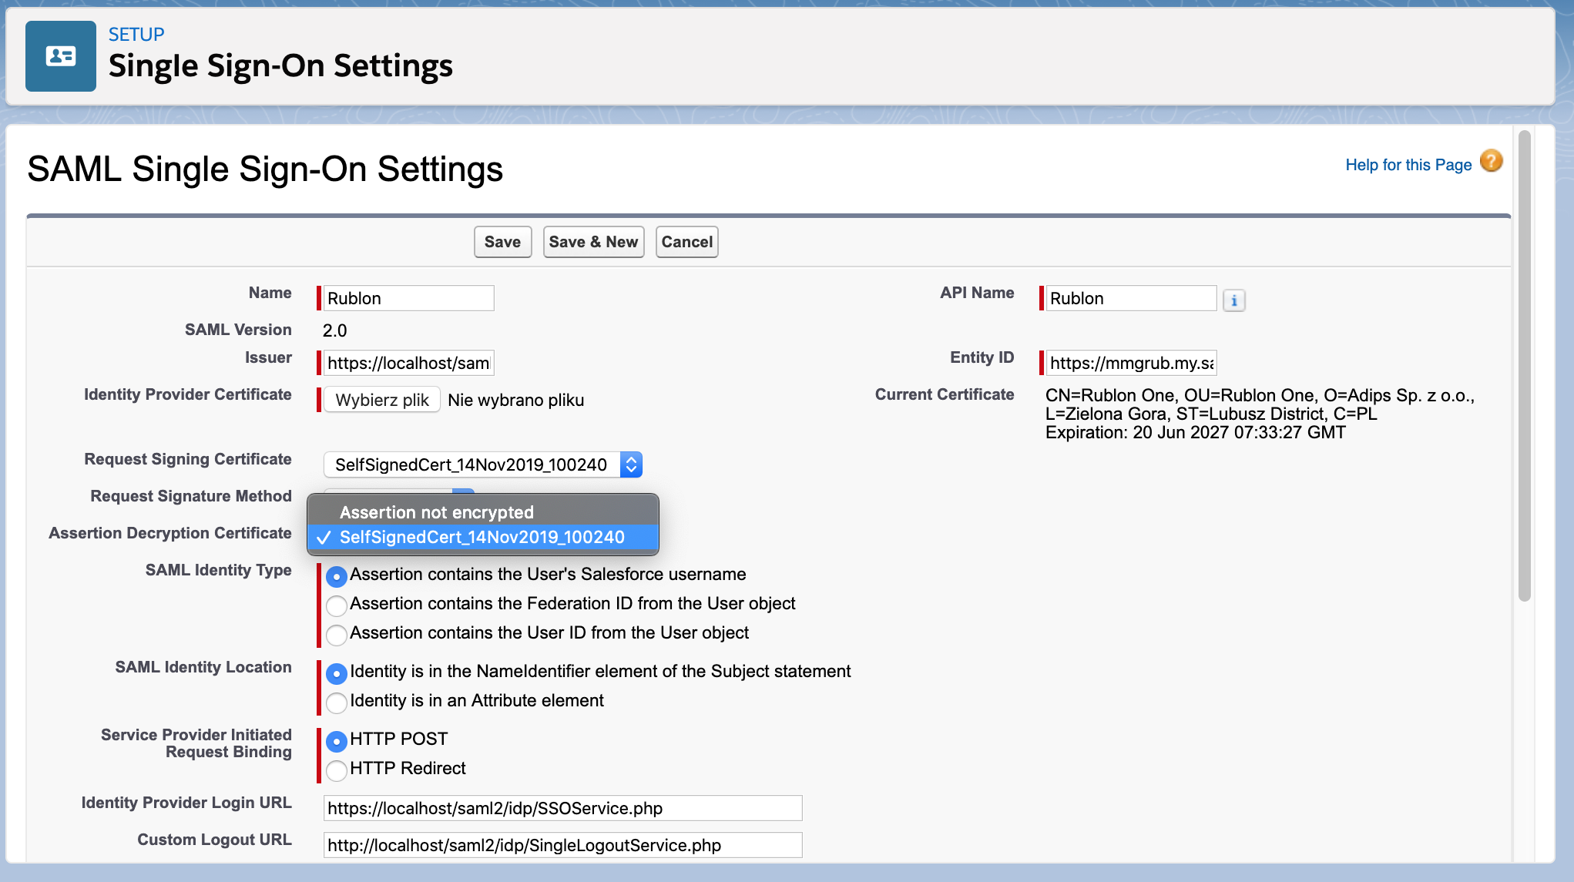Click the Setup identity card icon

coord(61,56)
